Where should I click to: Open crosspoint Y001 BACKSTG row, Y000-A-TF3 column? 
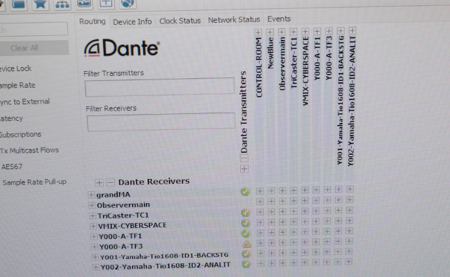click(327, 252)
